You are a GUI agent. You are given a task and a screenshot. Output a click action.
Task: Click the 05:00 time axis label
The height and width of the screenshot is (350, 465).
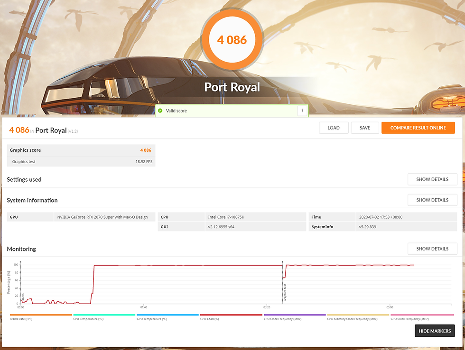tap(390, 307)
